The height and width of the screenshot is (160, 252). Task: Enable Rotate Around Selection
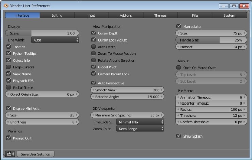pos(94,60)
